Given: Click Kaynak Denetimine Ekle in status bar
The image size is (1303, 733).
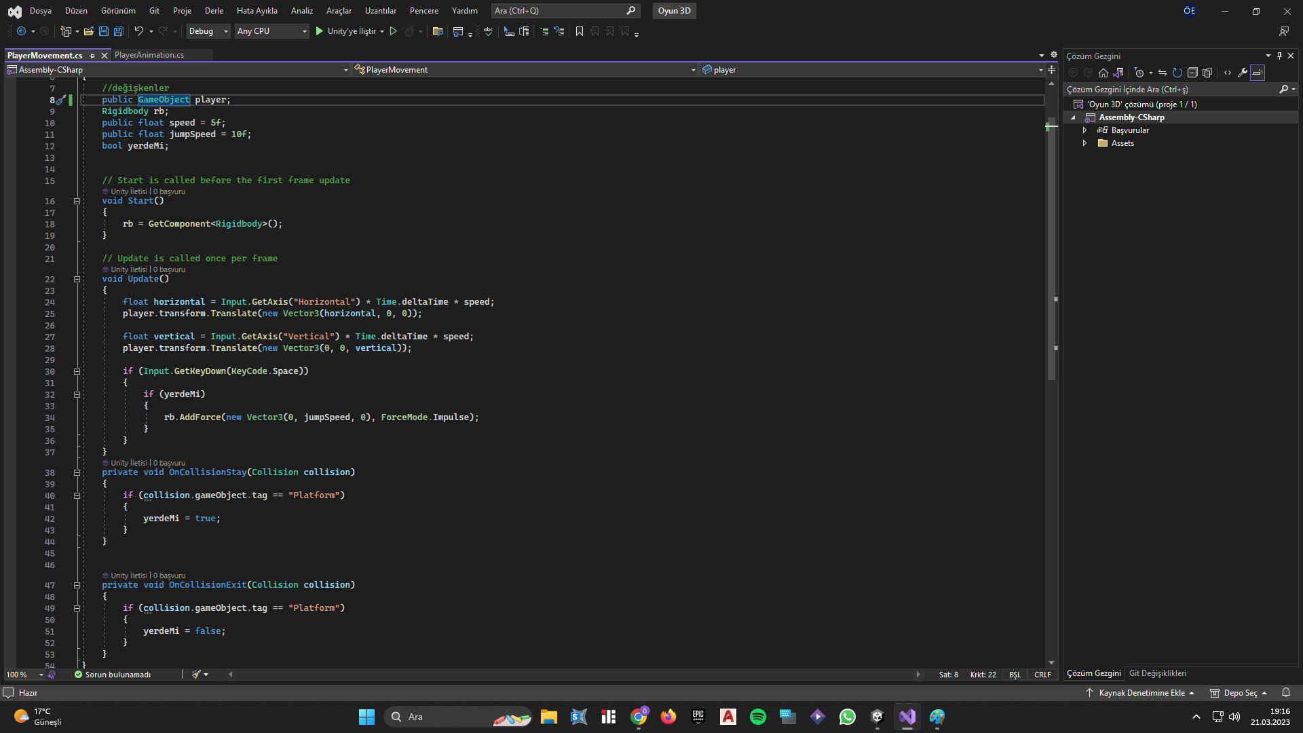Looking at the screenshot, I should [1141, 693].
